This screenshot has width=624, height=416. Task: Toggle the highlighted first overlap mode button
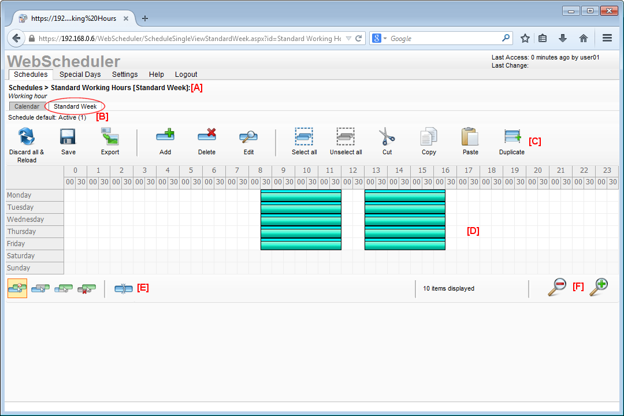(x=17, y=288)
